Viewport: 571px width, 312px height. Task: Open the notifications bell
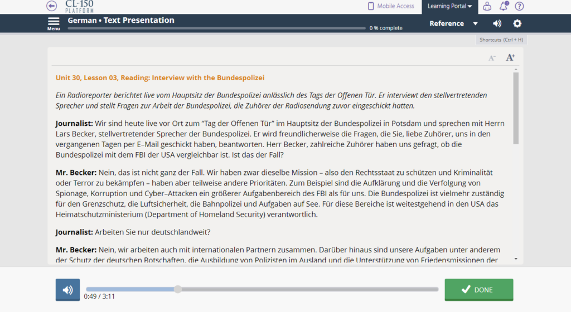(504, 6)
